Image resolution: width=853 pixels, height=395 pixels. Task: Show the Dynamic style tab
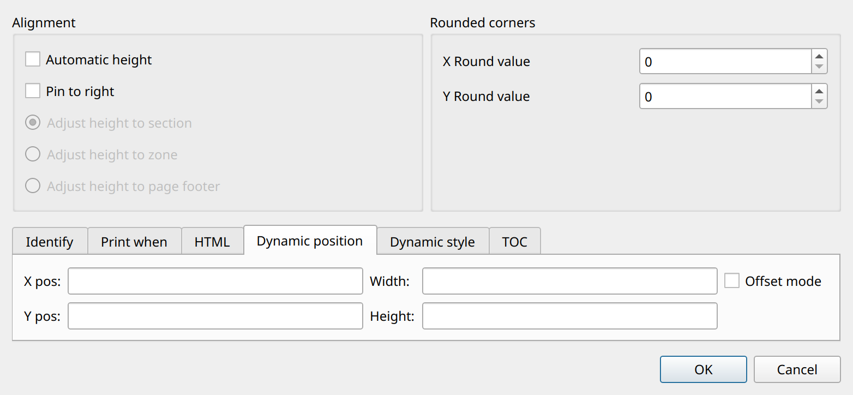click(x=432, y=242)
